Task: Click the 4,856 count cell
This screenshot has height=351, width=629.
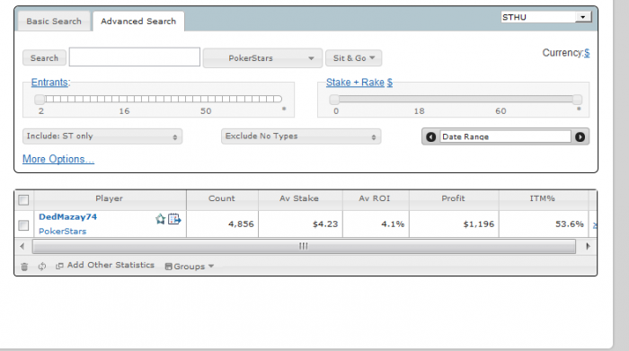Action: 222,224
